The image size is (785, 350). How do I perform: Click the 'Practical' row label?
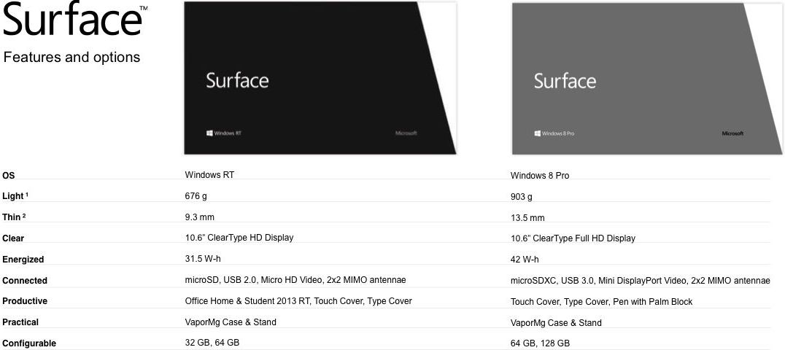[x=20, y=322]
